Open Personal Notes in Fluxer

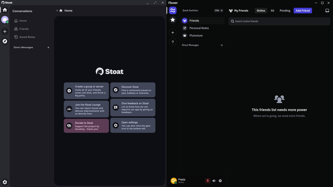point(203,28)
